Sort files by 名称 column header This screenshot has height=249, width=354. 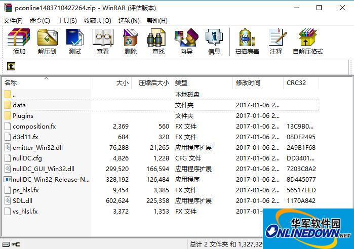(x=11, y=82)
